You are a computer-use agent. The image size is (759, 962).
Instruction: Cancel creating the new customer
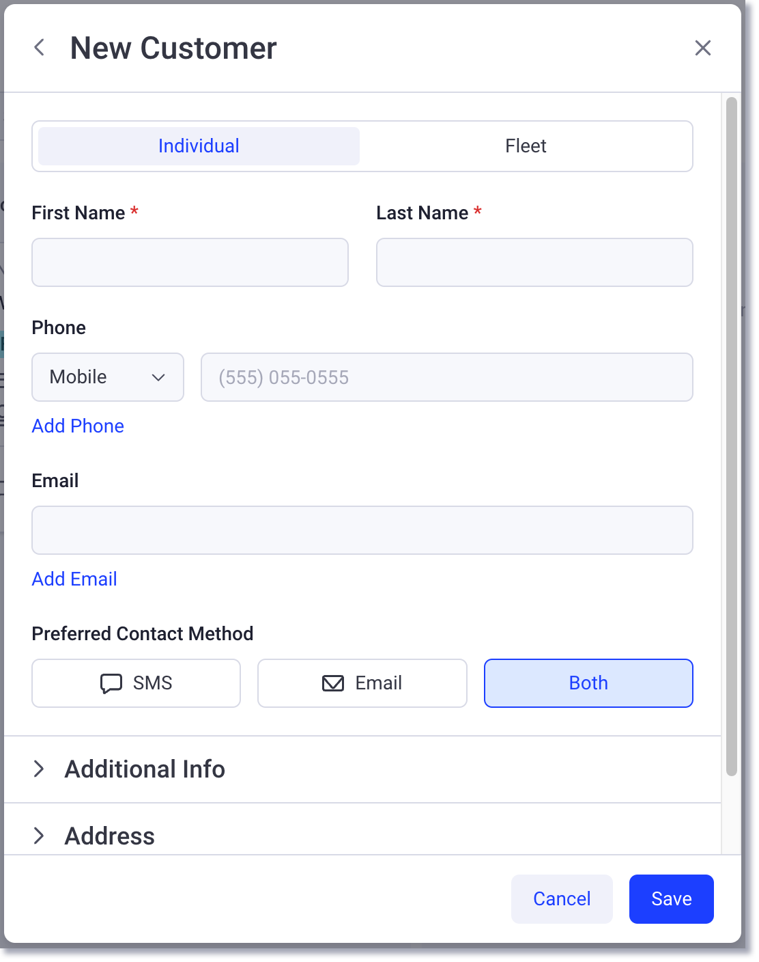(562, 898)
